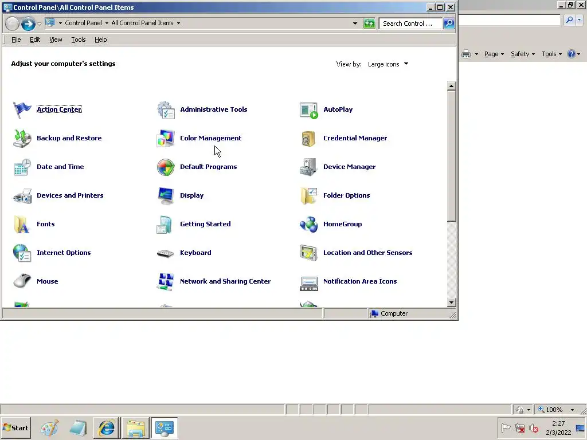Click the Action Center flag in system tray

506,427
